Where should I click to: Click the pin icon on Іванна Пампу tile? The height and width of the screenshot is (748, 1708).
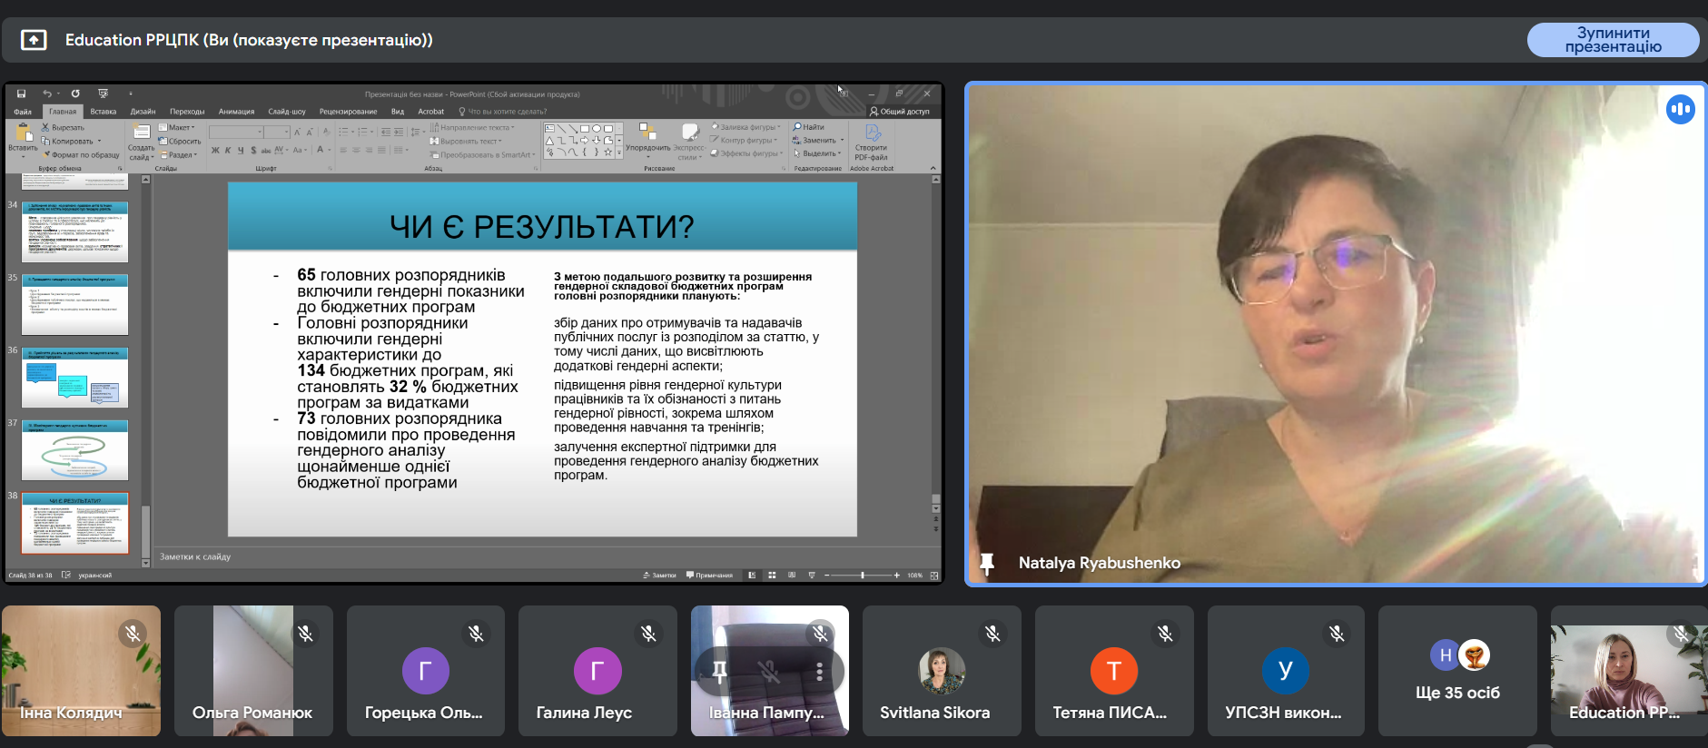(719, 672)
